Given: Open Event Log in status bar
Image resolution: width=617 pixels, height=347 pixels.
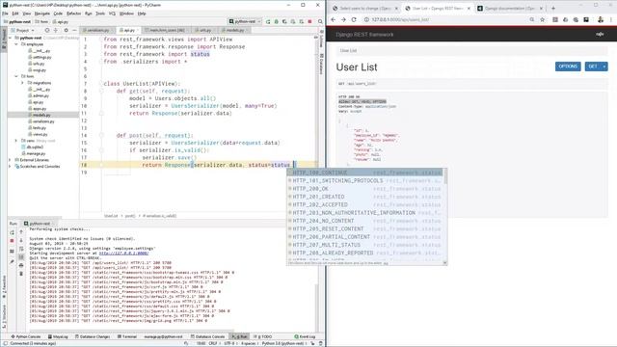Looking at the screenshot, I should click(x=305, y=336).
